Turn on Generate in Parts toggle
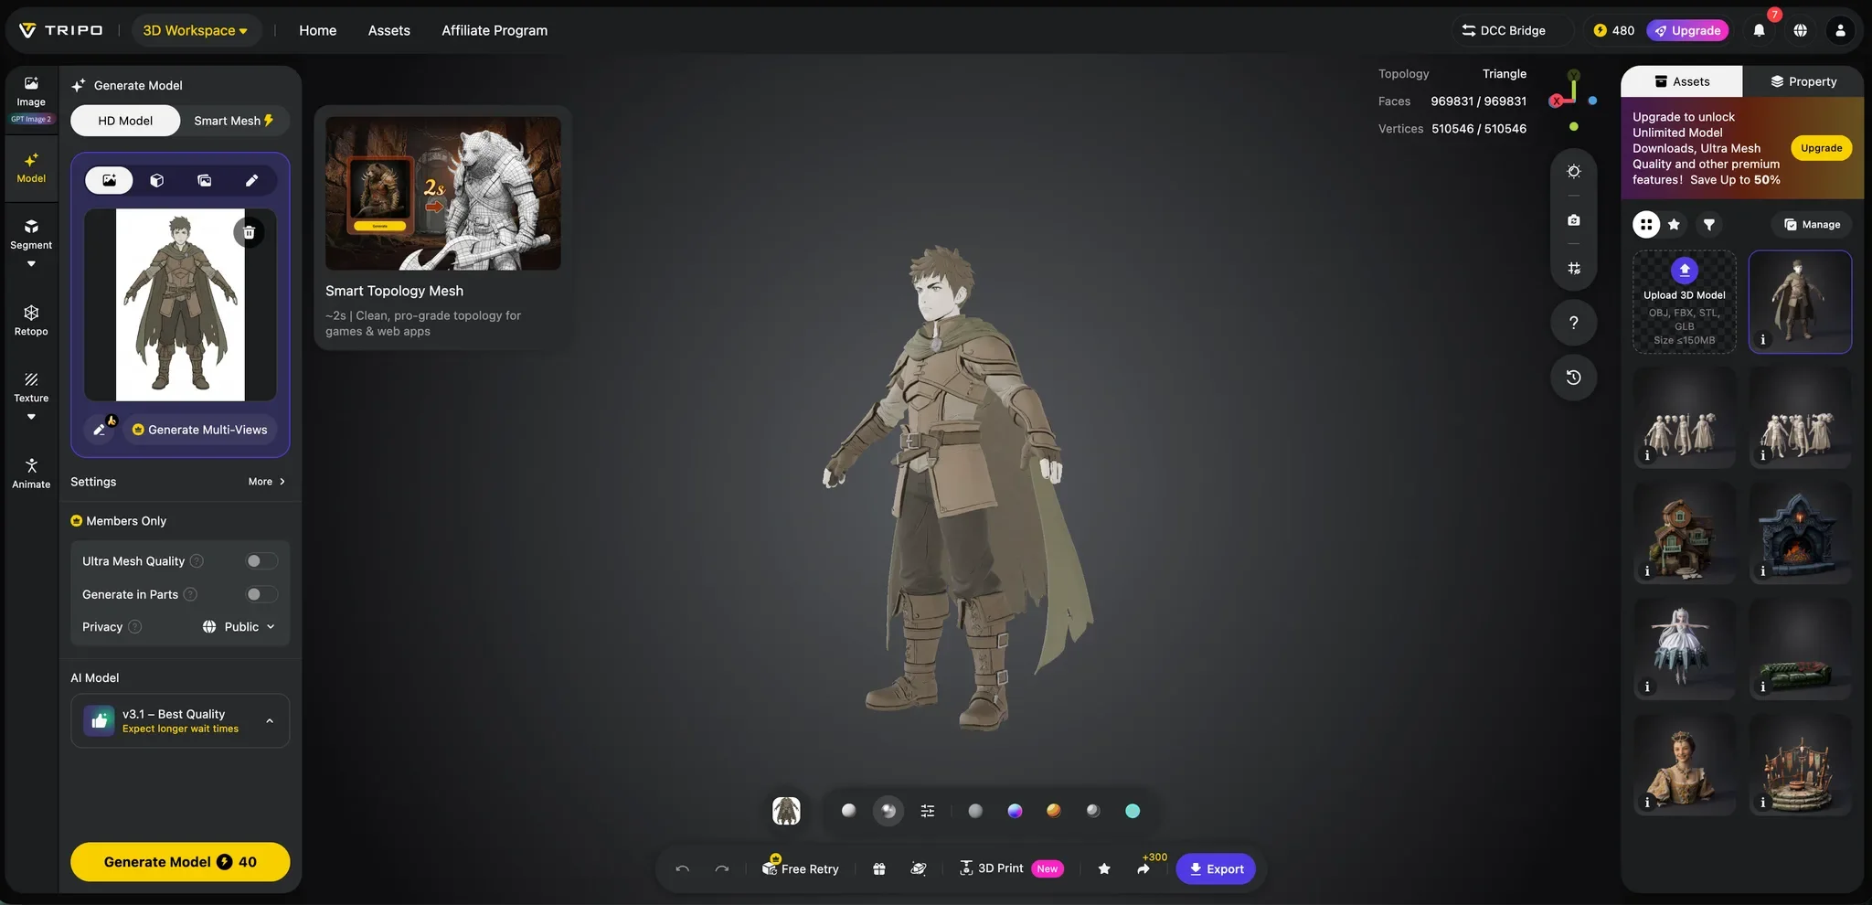 pos(261,594)
